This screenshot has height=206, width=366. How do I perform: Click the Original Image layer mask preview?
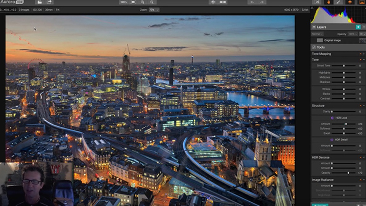(x=362, y=40)
